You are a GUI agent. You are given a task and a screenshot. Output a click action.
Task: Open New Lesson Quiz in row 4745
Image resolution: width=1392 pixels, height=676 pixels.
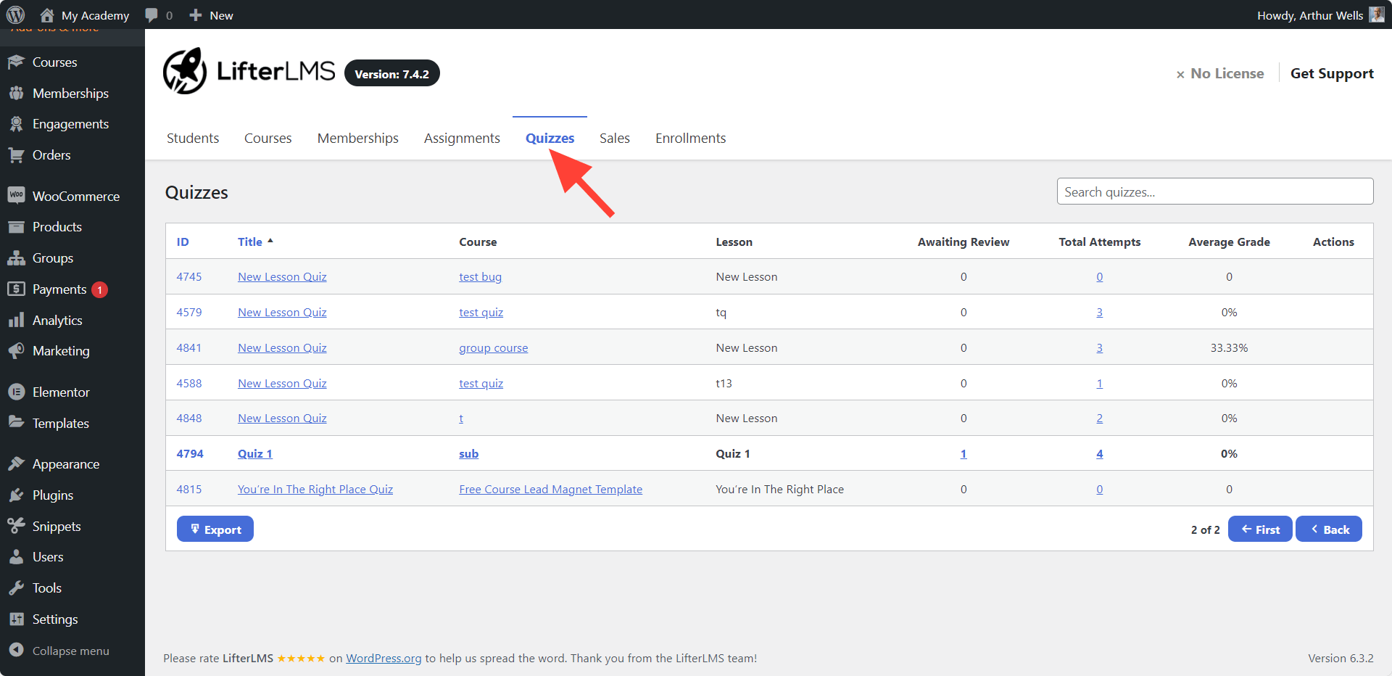pyautogui.click(x=282, y=276)
